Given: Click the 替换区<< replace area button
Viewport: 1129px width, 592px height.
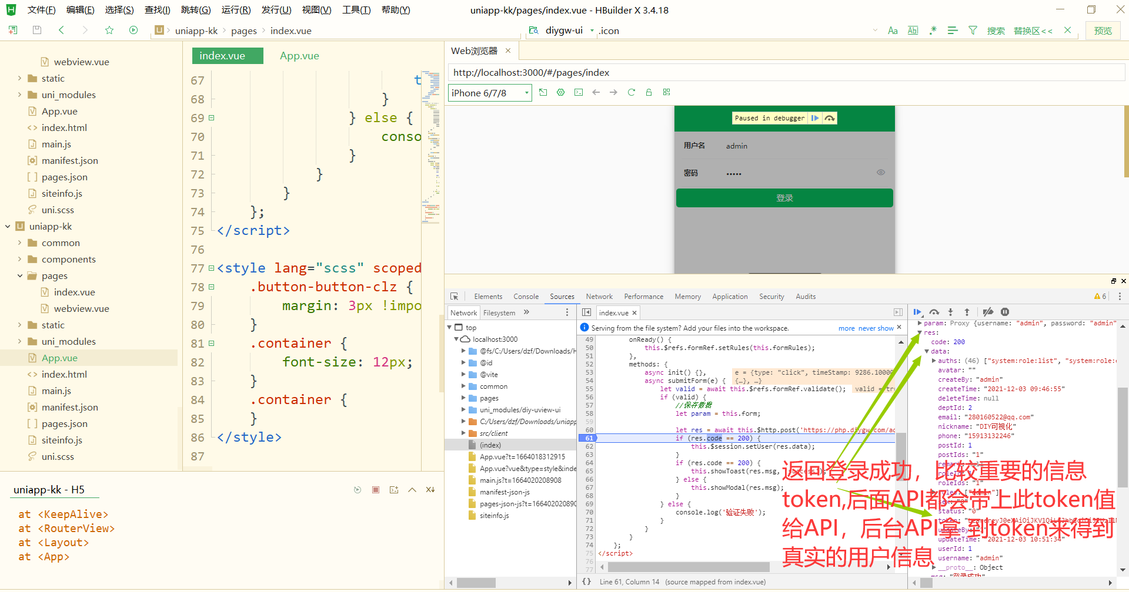Looking at the screenshot, I should (1033, 31).
